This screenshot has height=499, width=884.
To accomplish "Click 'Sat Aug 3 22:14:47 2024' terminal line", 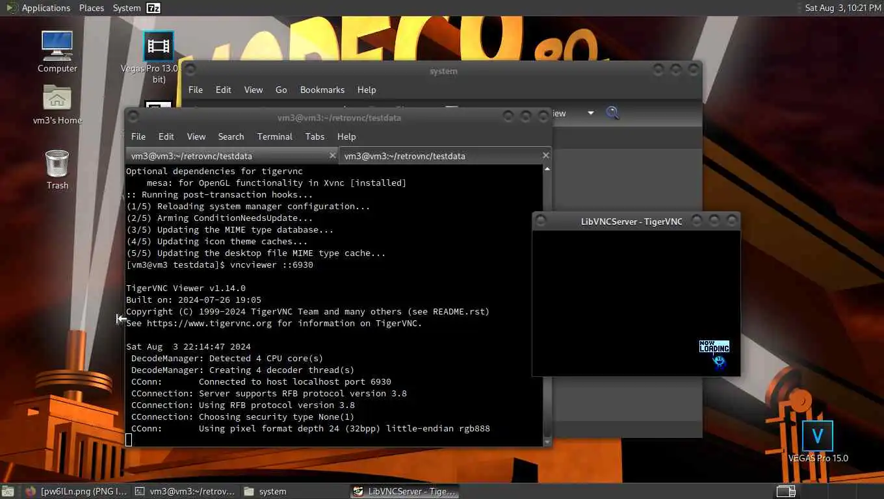I will coord(188,347).
